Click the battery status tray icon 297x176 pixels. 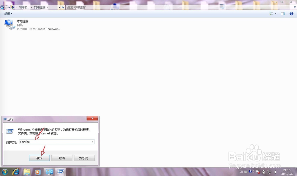click(x=264, y=172)
